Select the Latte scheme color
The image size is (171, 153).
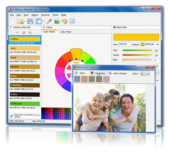[x=25, y=50]
